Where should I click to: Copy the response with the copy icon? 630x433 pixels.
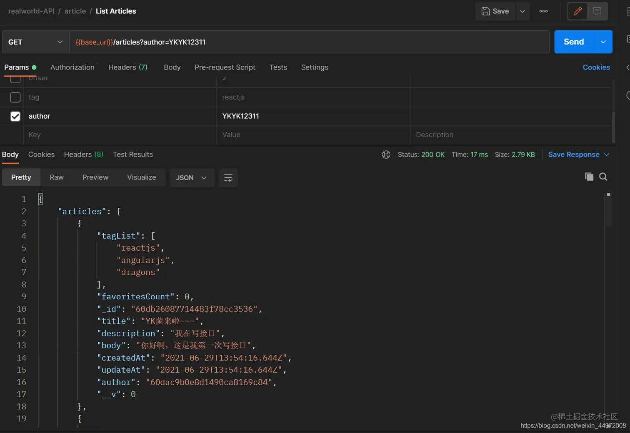[589, 177]
